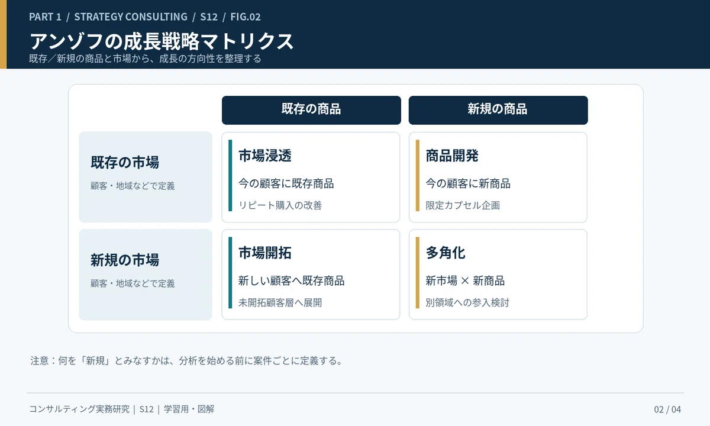
Task: Click the example "未開拓顧客層へ展開"
Action: pos(280,302)
